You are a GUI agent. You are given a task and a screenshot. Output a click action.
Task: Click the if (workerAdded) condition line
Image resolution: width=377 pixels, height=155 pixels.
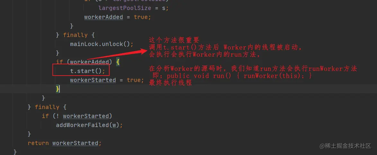click(x=88, y=62)
